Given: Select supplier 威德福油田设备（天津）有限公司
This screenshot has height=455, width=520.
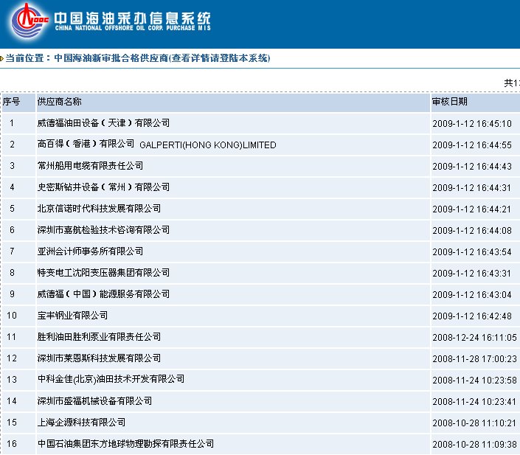Looking at the screenshot, I should click(x=103, y=123).
